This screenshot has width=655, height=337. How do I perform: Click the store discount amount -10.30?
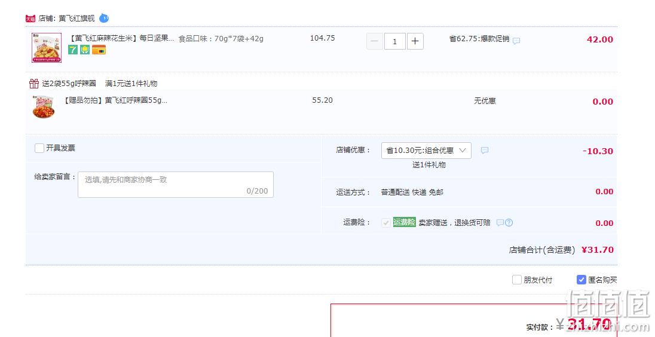pos(598,151)
